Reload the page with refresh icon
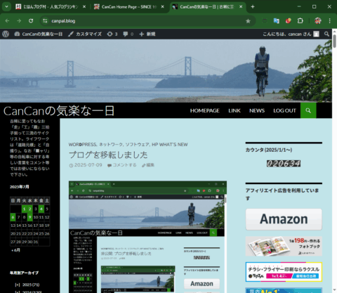 31,21
